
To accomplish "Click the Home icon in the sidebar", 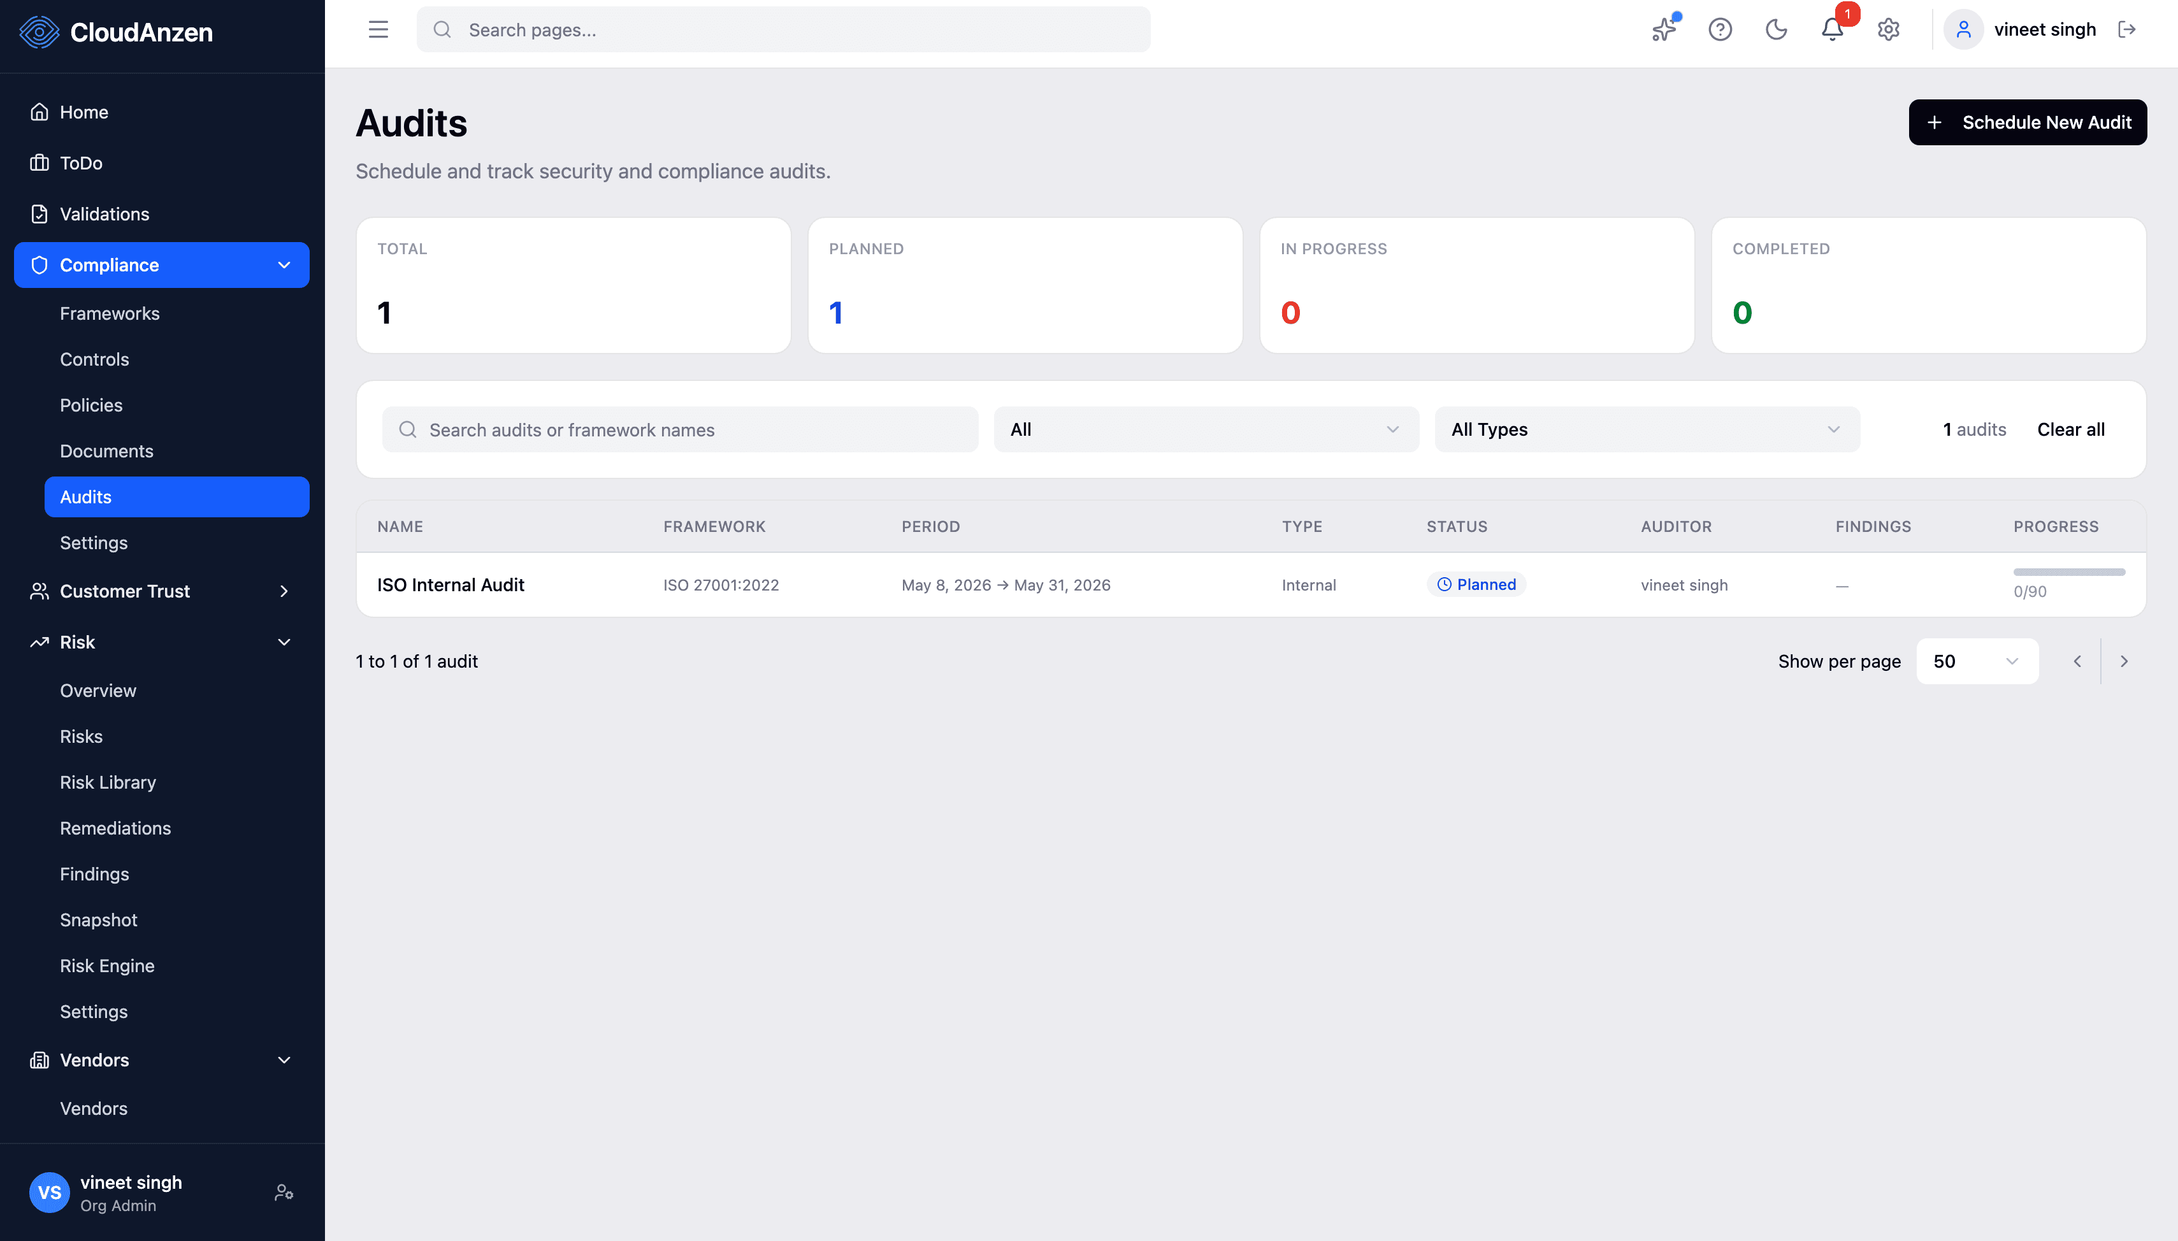I will coord(40,111).
